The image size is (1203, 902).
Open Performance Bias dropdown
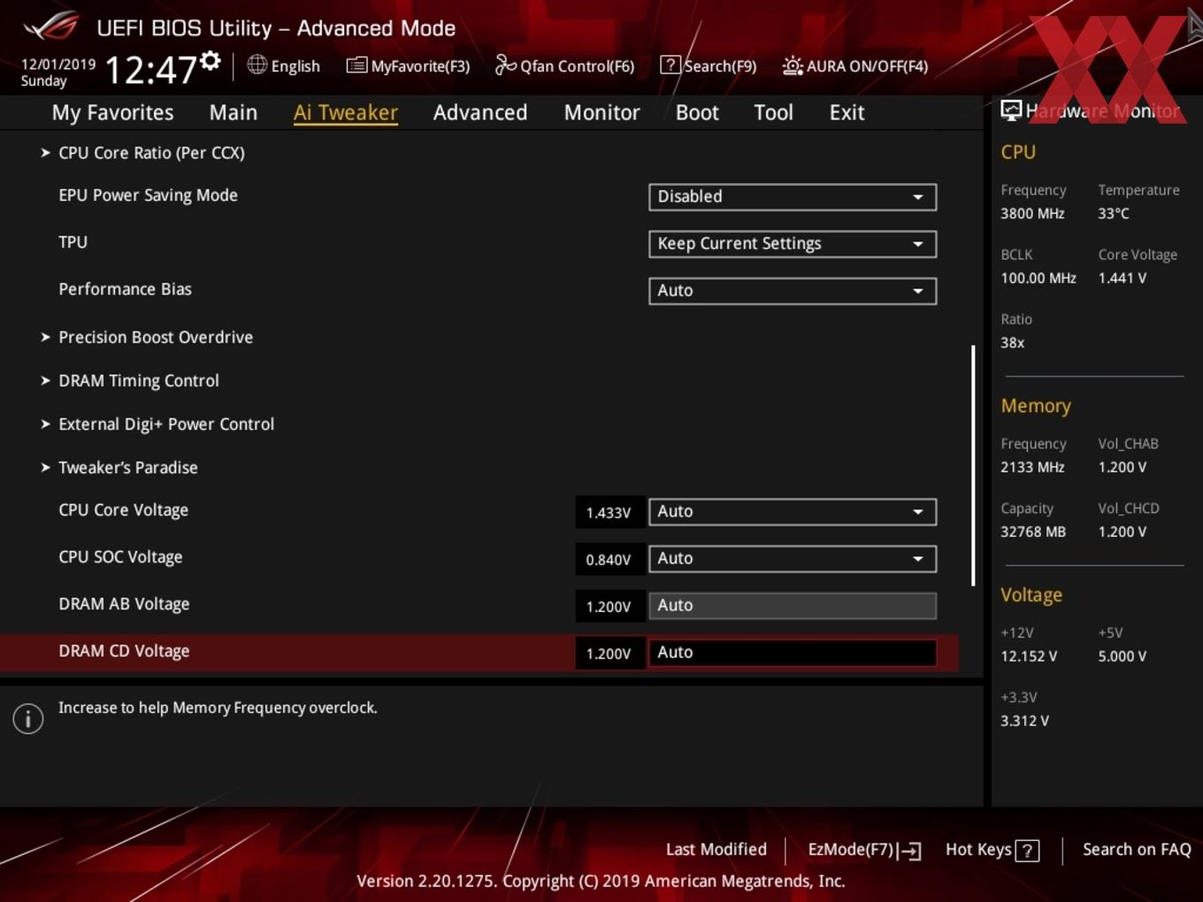click(x=793, y=290)
